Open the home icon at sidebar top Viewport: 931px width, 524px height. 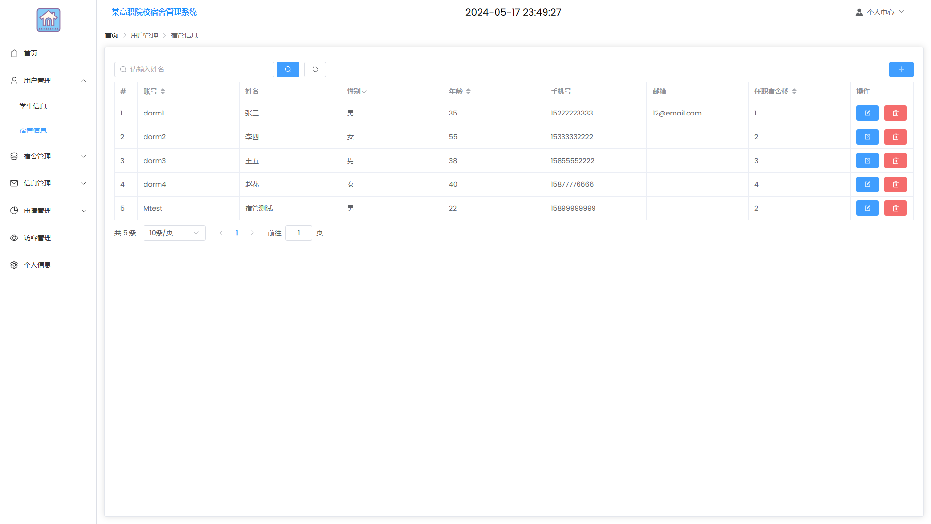[x=14, y=53]
